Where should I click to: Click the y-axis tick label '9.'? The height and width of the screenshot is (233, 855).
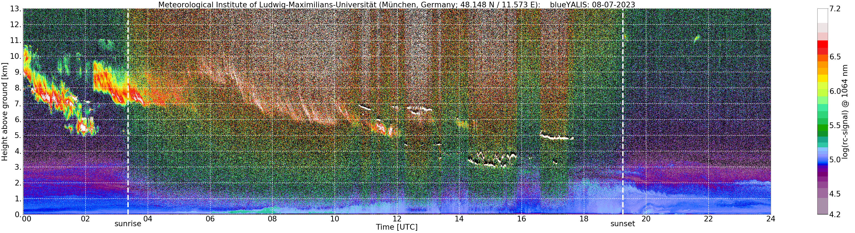pyautogui.click(x=18, y=72)
